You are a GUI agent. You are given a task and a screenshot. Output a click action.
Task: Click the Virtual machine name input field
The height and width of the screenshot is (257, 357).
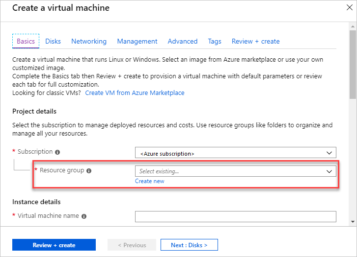(x=235, y=216)
